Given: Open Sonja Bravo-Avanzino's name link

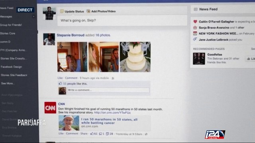Looking at the screenshot, I should 214,27.
